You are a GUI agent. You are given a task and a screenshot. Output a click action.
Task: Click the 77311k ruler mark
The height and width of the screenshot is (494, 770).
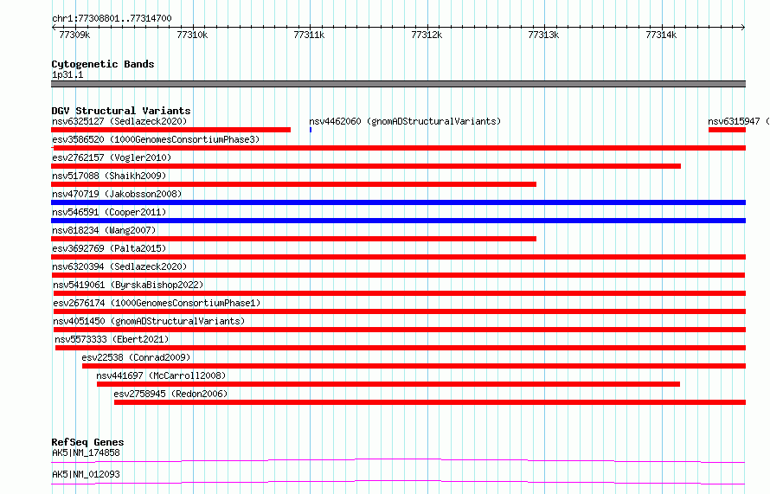[x=309, y=35]
